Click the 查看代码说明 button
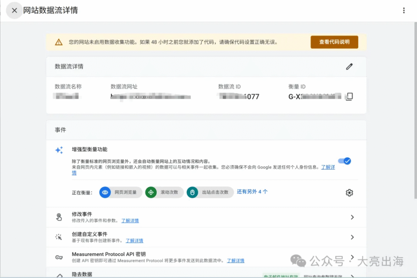 point(334,42)
